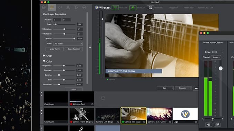The image size is (234, 131).
Task: Adjust the Saturation slider
Action: click(x=64, y=85)
